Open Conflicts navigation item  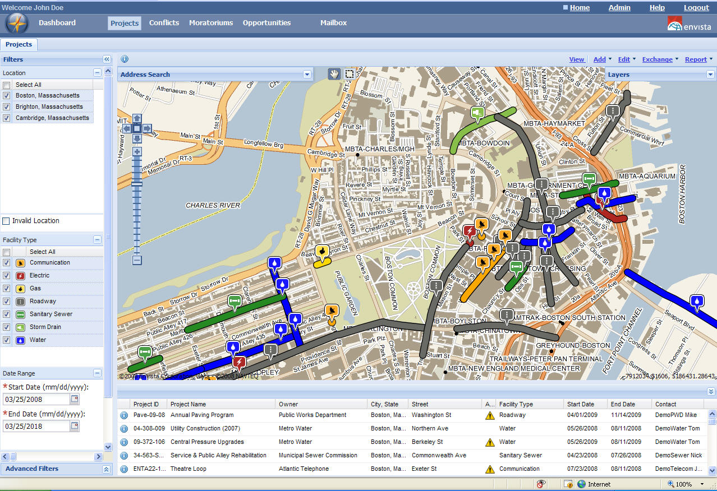164,23
